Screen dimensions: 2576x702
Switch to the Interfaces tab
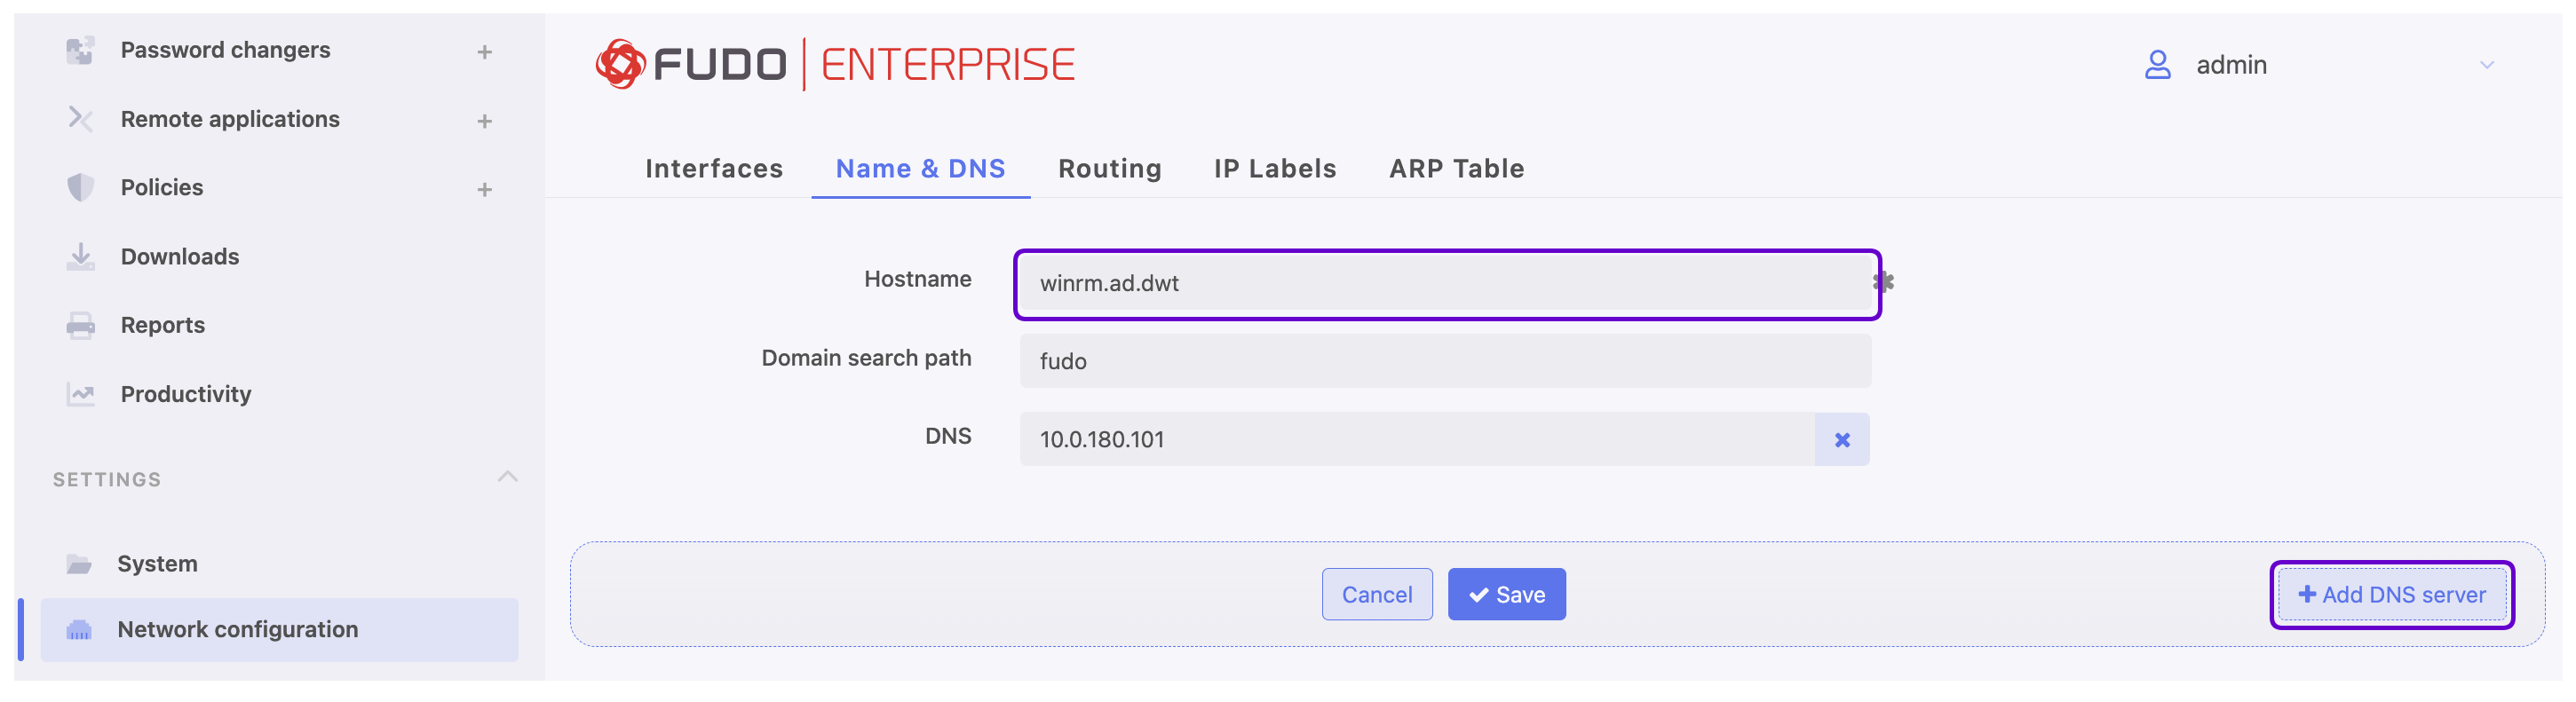[714, 169]
